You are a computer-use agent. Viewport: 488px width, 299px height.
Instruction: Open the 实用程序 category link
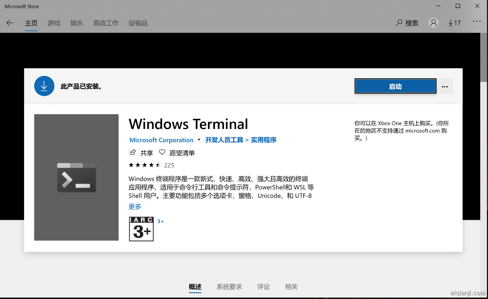(263, 140)
